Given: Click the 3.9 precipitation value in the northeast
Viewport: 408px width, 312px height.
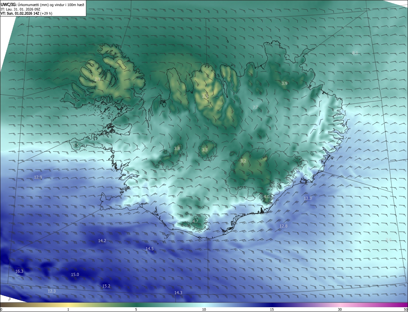Looking at the screenshot, I should click(284, 83).
